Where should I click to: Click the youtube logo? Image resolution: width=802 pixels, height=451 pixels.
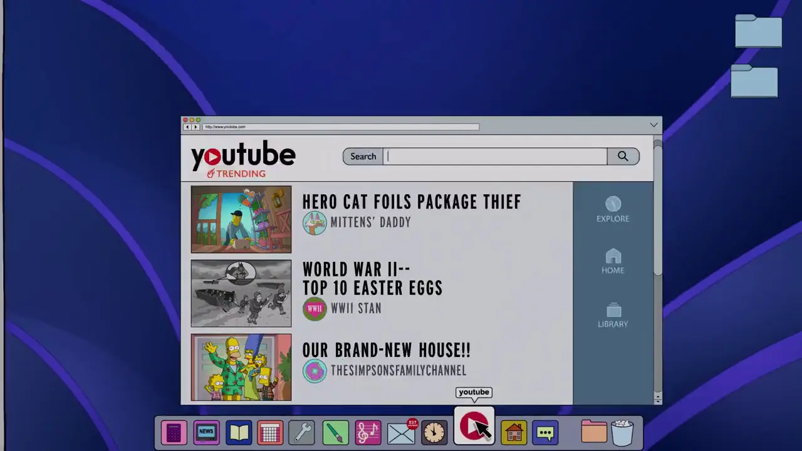pyautogui.click(x=243, y=155)
